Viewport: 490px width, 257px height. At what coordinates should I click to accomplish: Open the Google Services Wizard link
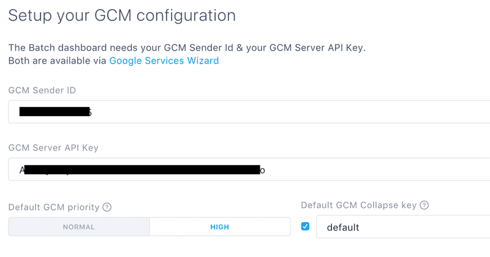pyautogui.click(x=164, y=61)
